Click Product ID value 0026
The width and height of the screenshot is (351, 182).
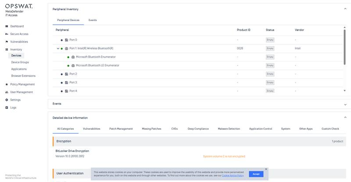240,48
